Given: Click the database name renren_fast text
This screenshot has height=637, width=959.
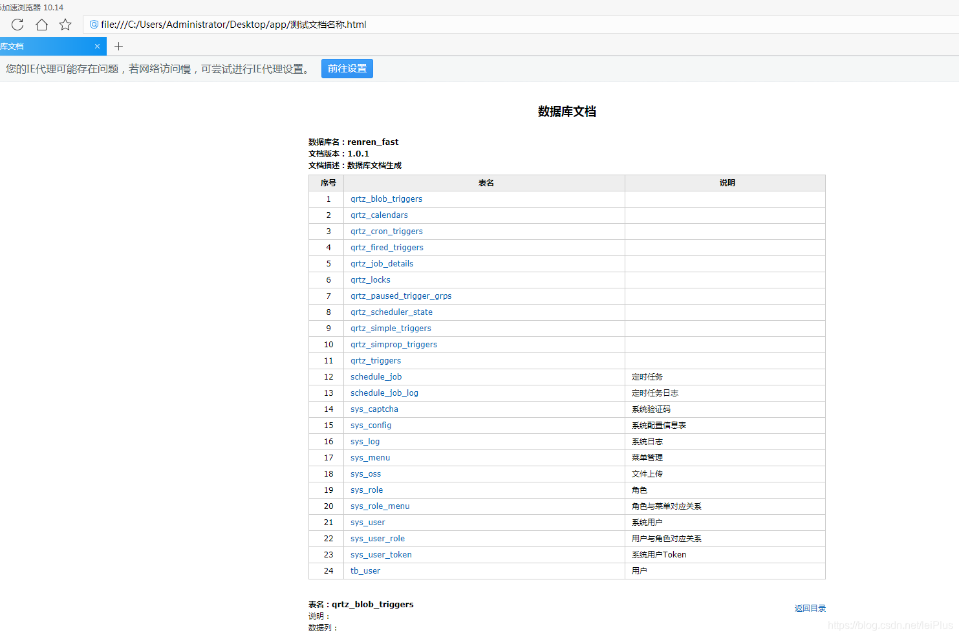Looking at the screenshot, I should [373, 142].
